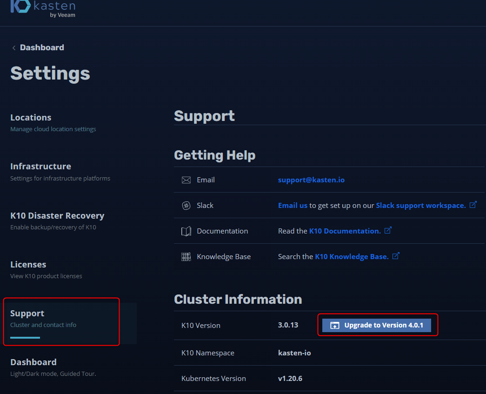Open the Locations settings section

click(x=31, y=118)
